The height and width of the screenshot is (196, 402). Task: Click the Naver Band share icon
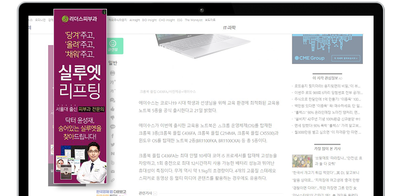pos(112,163)
